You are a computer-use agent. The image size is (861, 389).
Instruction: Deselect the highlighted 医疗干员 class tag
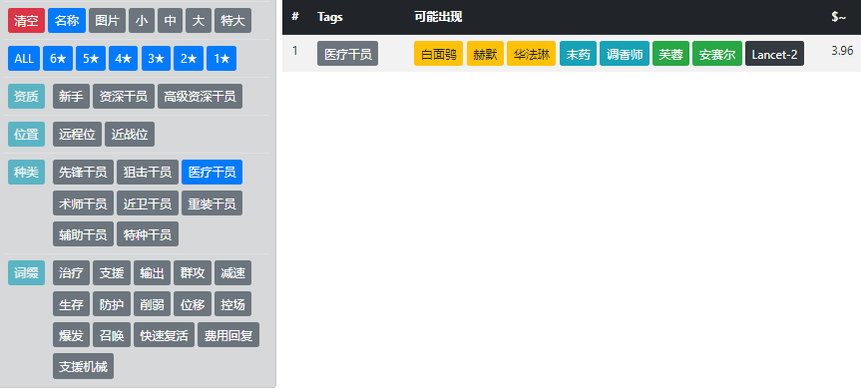212,173
